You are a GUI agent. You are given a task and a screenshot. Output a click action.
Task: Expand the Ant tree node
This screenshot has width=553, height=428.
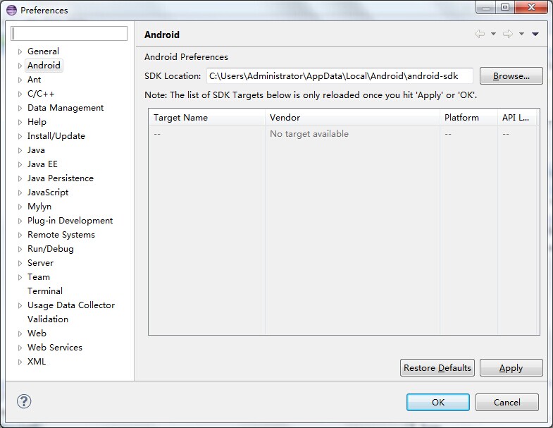[x=20, y=80]
